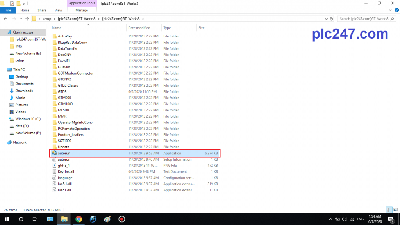Click the GTM1000 folder name
Screen dimensions: 400x225
(65, 104)
